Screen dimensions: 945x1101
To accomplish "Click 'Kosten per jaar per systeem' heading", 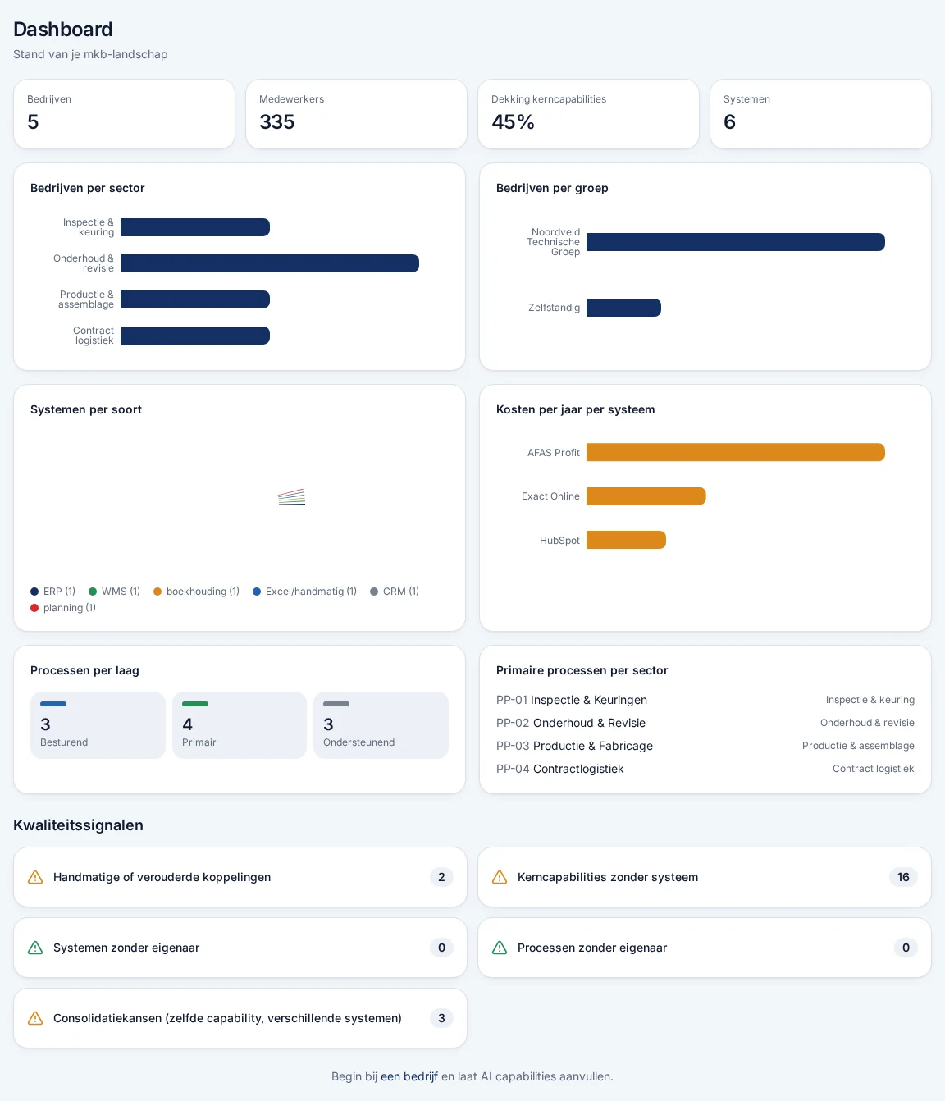I will 576,409.
